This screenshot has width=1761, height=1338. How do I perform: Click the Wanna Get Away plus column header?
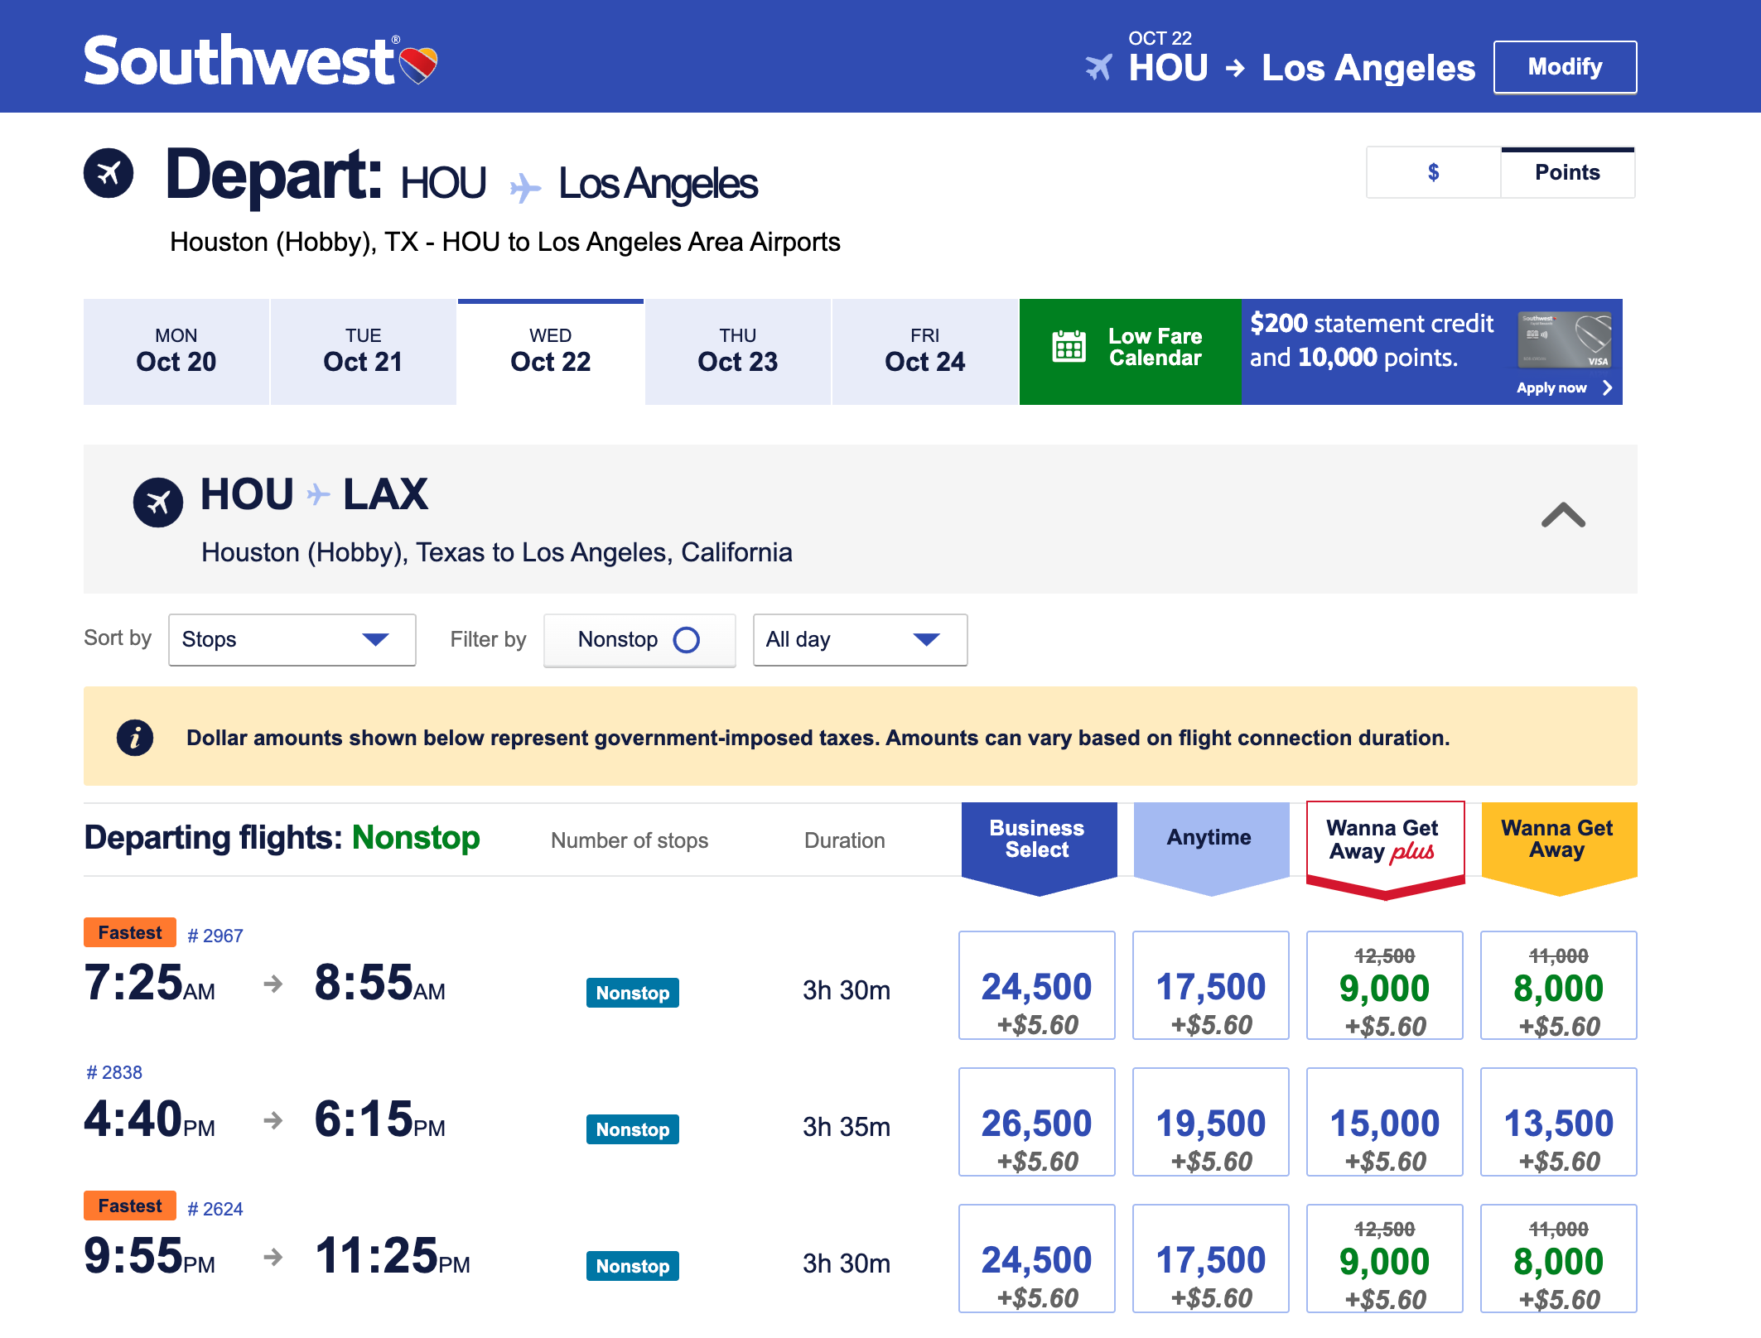[x=1384, y=841]
